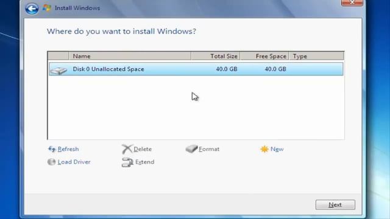Click the 40.0 GB Total Size value
Screen dimensions: 390x219
(227, 69)
